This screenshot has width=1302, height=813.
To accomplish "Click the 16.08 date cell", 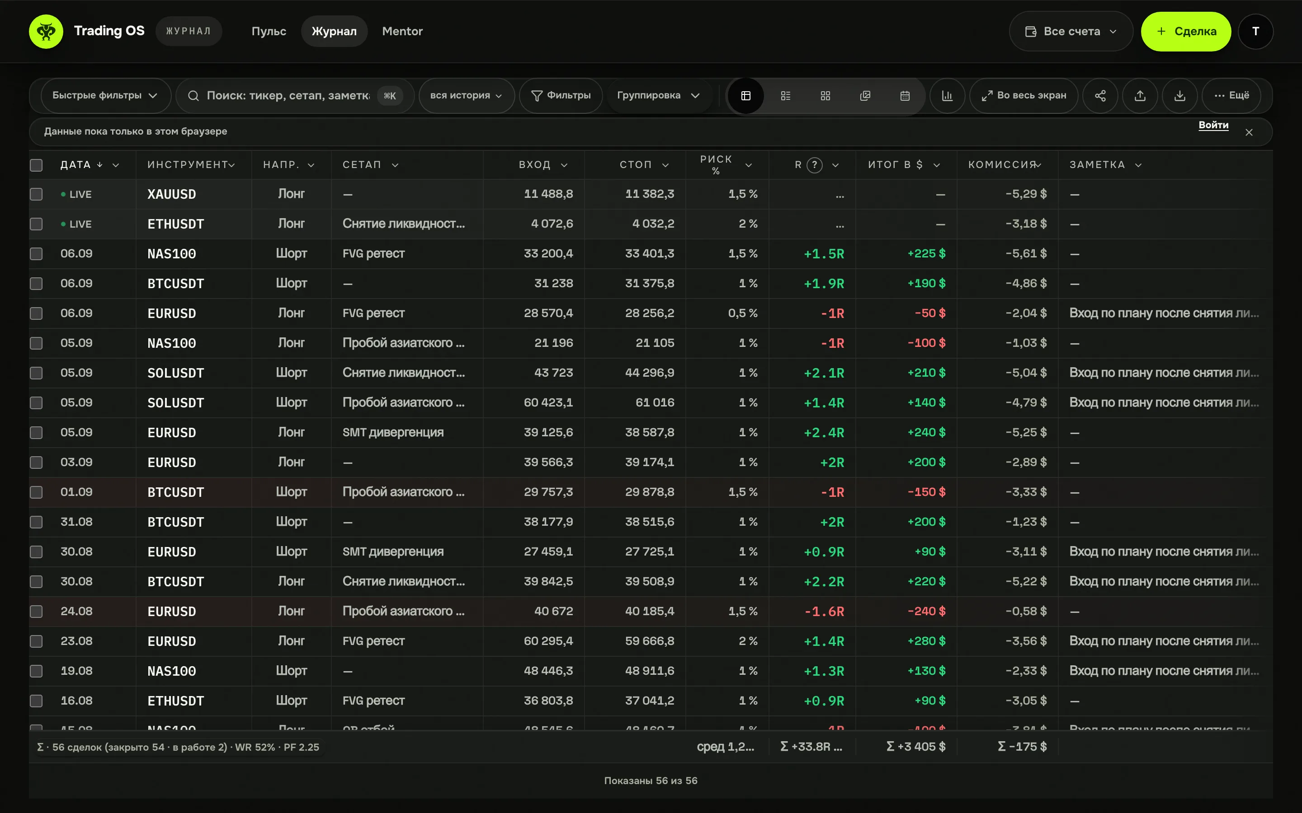I will click(76, 701).
